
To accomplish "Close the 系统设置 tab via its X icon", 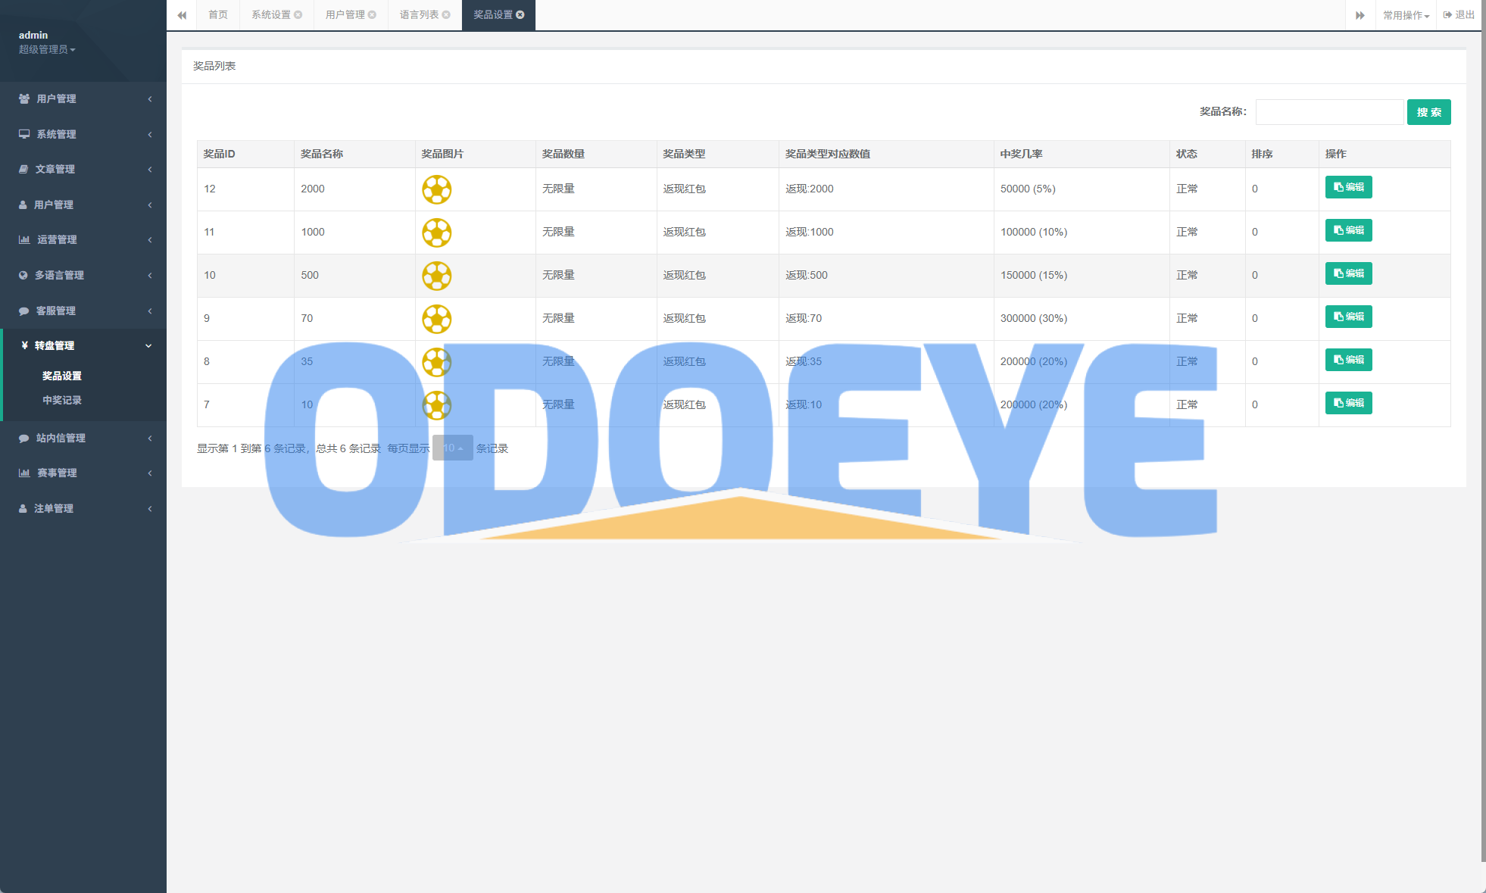I will [298, 15].
